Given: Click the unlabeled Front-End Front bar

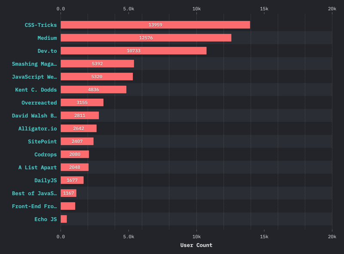Looking at the screenshot, I should pos(68,206).
